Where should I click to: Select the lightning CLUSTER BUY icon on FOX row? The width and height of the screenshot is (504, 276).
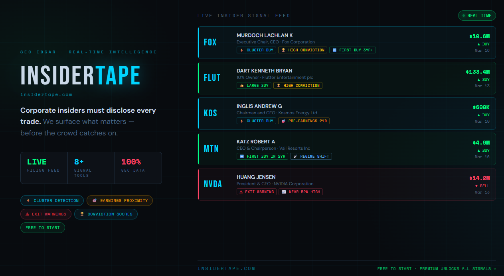(x=241, y=50)
